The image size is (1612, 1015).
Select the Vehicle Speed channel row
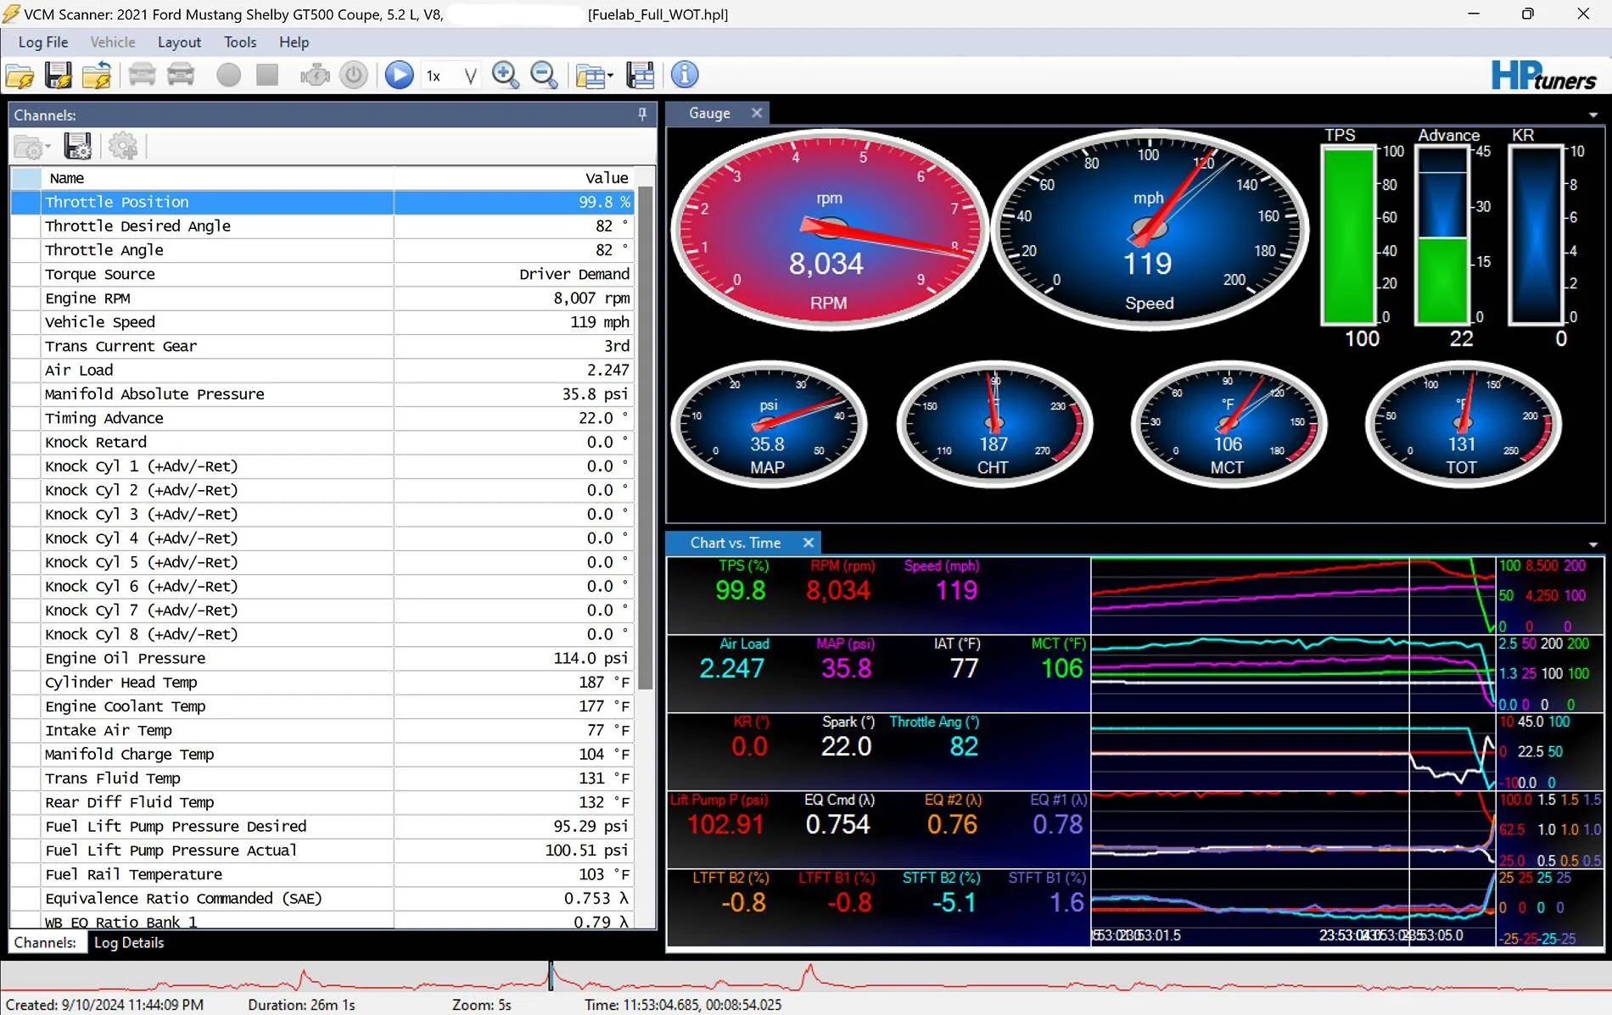tap(322, 322)
